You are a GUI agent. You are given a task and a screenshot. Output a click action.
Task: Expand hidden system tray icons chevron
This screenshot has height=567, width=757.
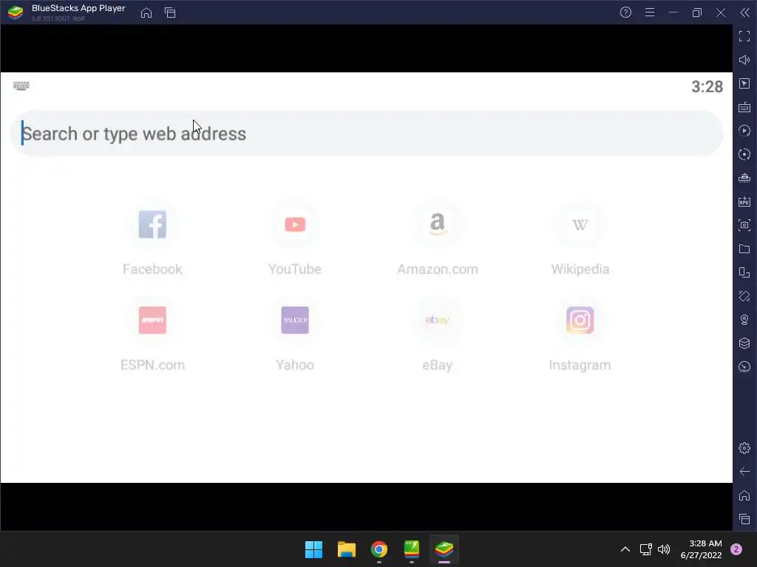(x=625, y=549)
